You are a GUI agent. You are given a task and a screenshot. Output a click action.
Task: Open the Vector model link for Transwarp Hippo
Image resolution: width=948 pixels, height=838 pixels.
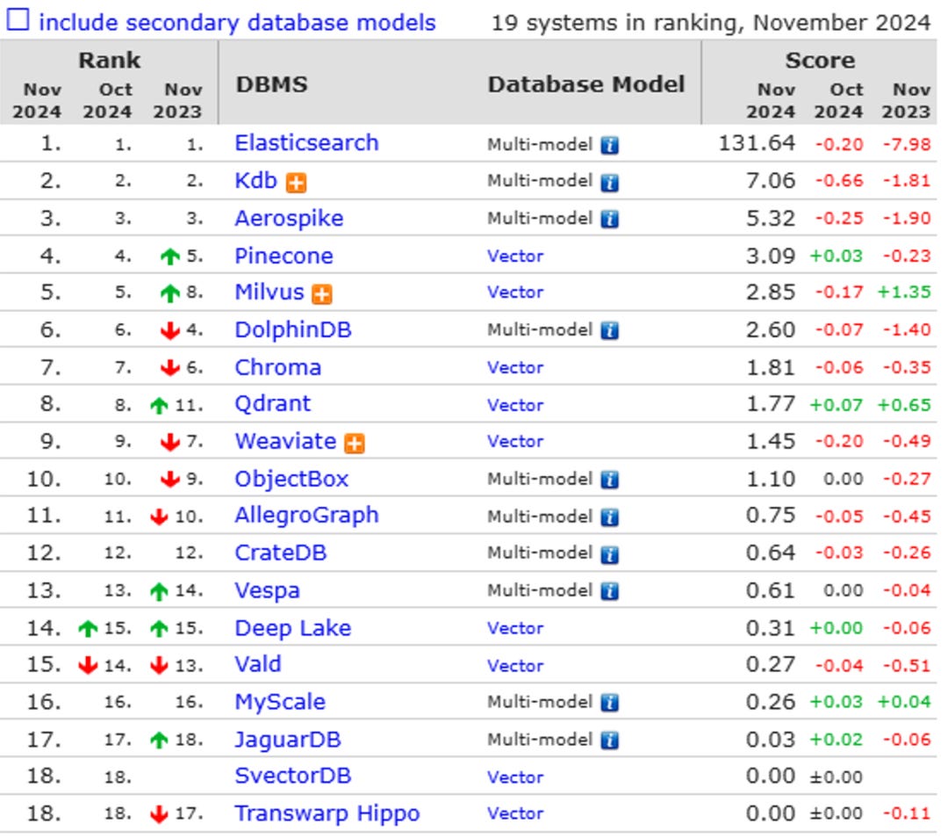coord(515,813)
